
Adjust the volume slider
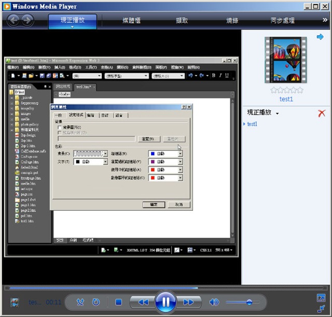coord(243,302)
